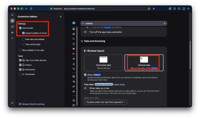Uncheck the Vertical tabs checkbox
Image resolution: width=200 pixels, height=118 pixels.
pos(20,28)
